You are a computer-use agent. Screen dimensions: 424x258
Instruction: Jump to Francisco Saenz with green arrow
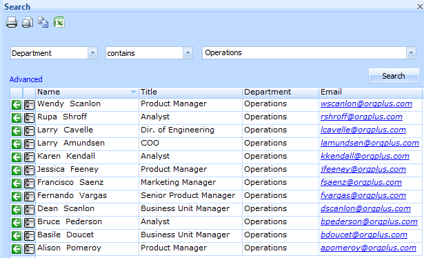17,183
